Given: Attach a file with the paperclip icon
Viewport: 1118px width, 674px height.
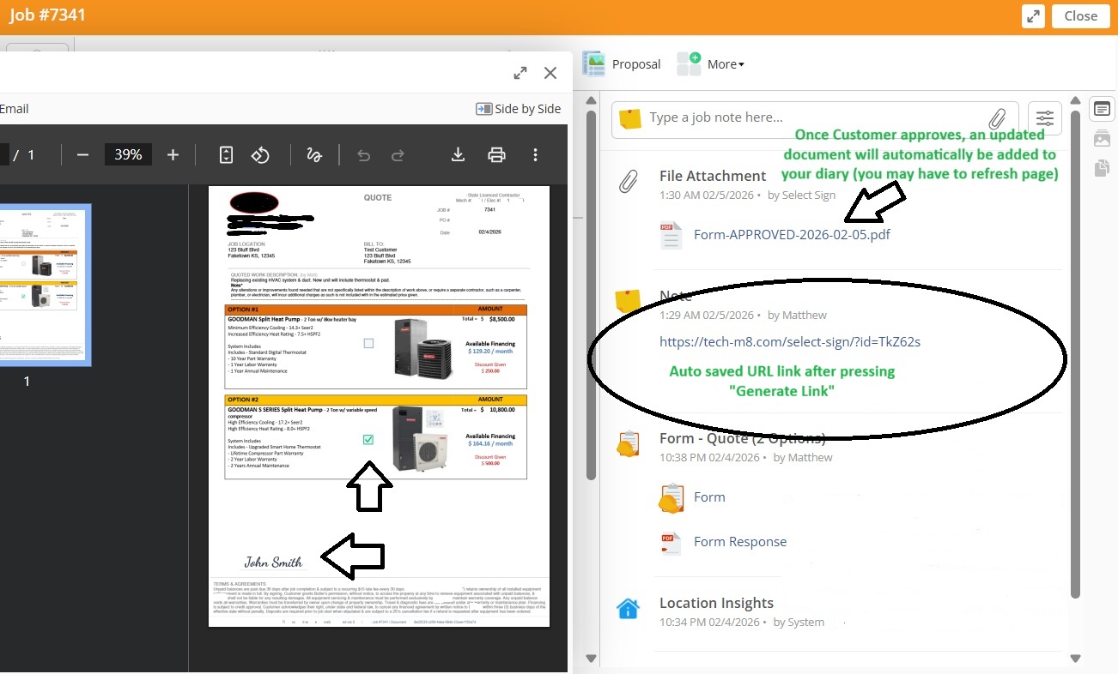Looking at the screenshot, I should pyautogui.click(x=997, y=118).
